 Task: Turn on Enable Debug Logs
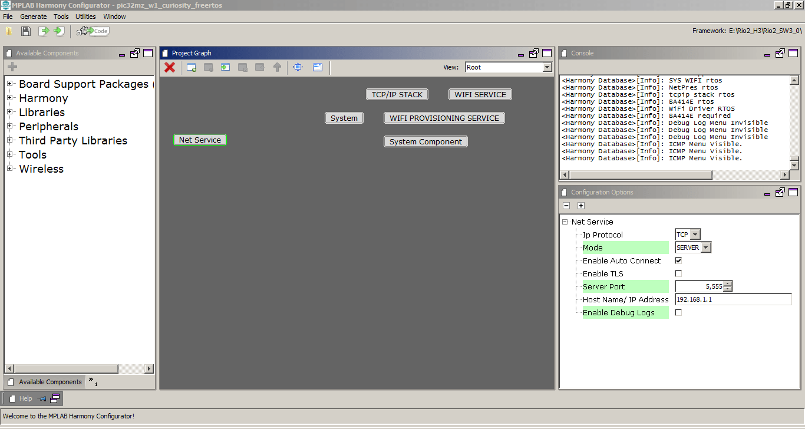coord(678,312)
